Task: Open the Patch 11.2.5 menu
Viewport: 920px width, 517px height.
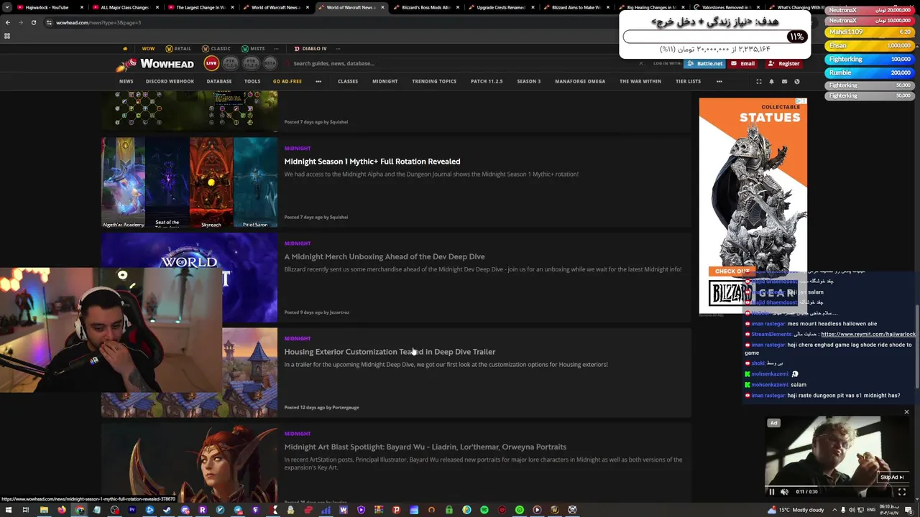Action: (487, 81)
